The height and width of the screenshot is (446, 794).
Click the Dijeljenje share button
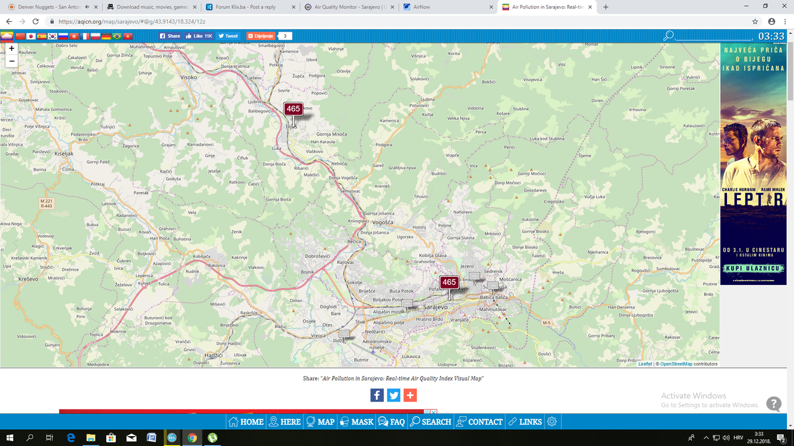(261, 36)
